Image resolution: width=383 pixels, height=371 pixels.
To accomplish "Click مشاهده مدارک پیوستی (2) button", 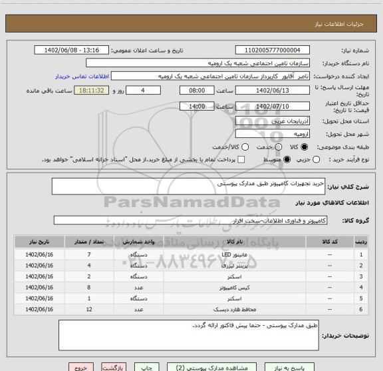I will [x=211, y=367].
